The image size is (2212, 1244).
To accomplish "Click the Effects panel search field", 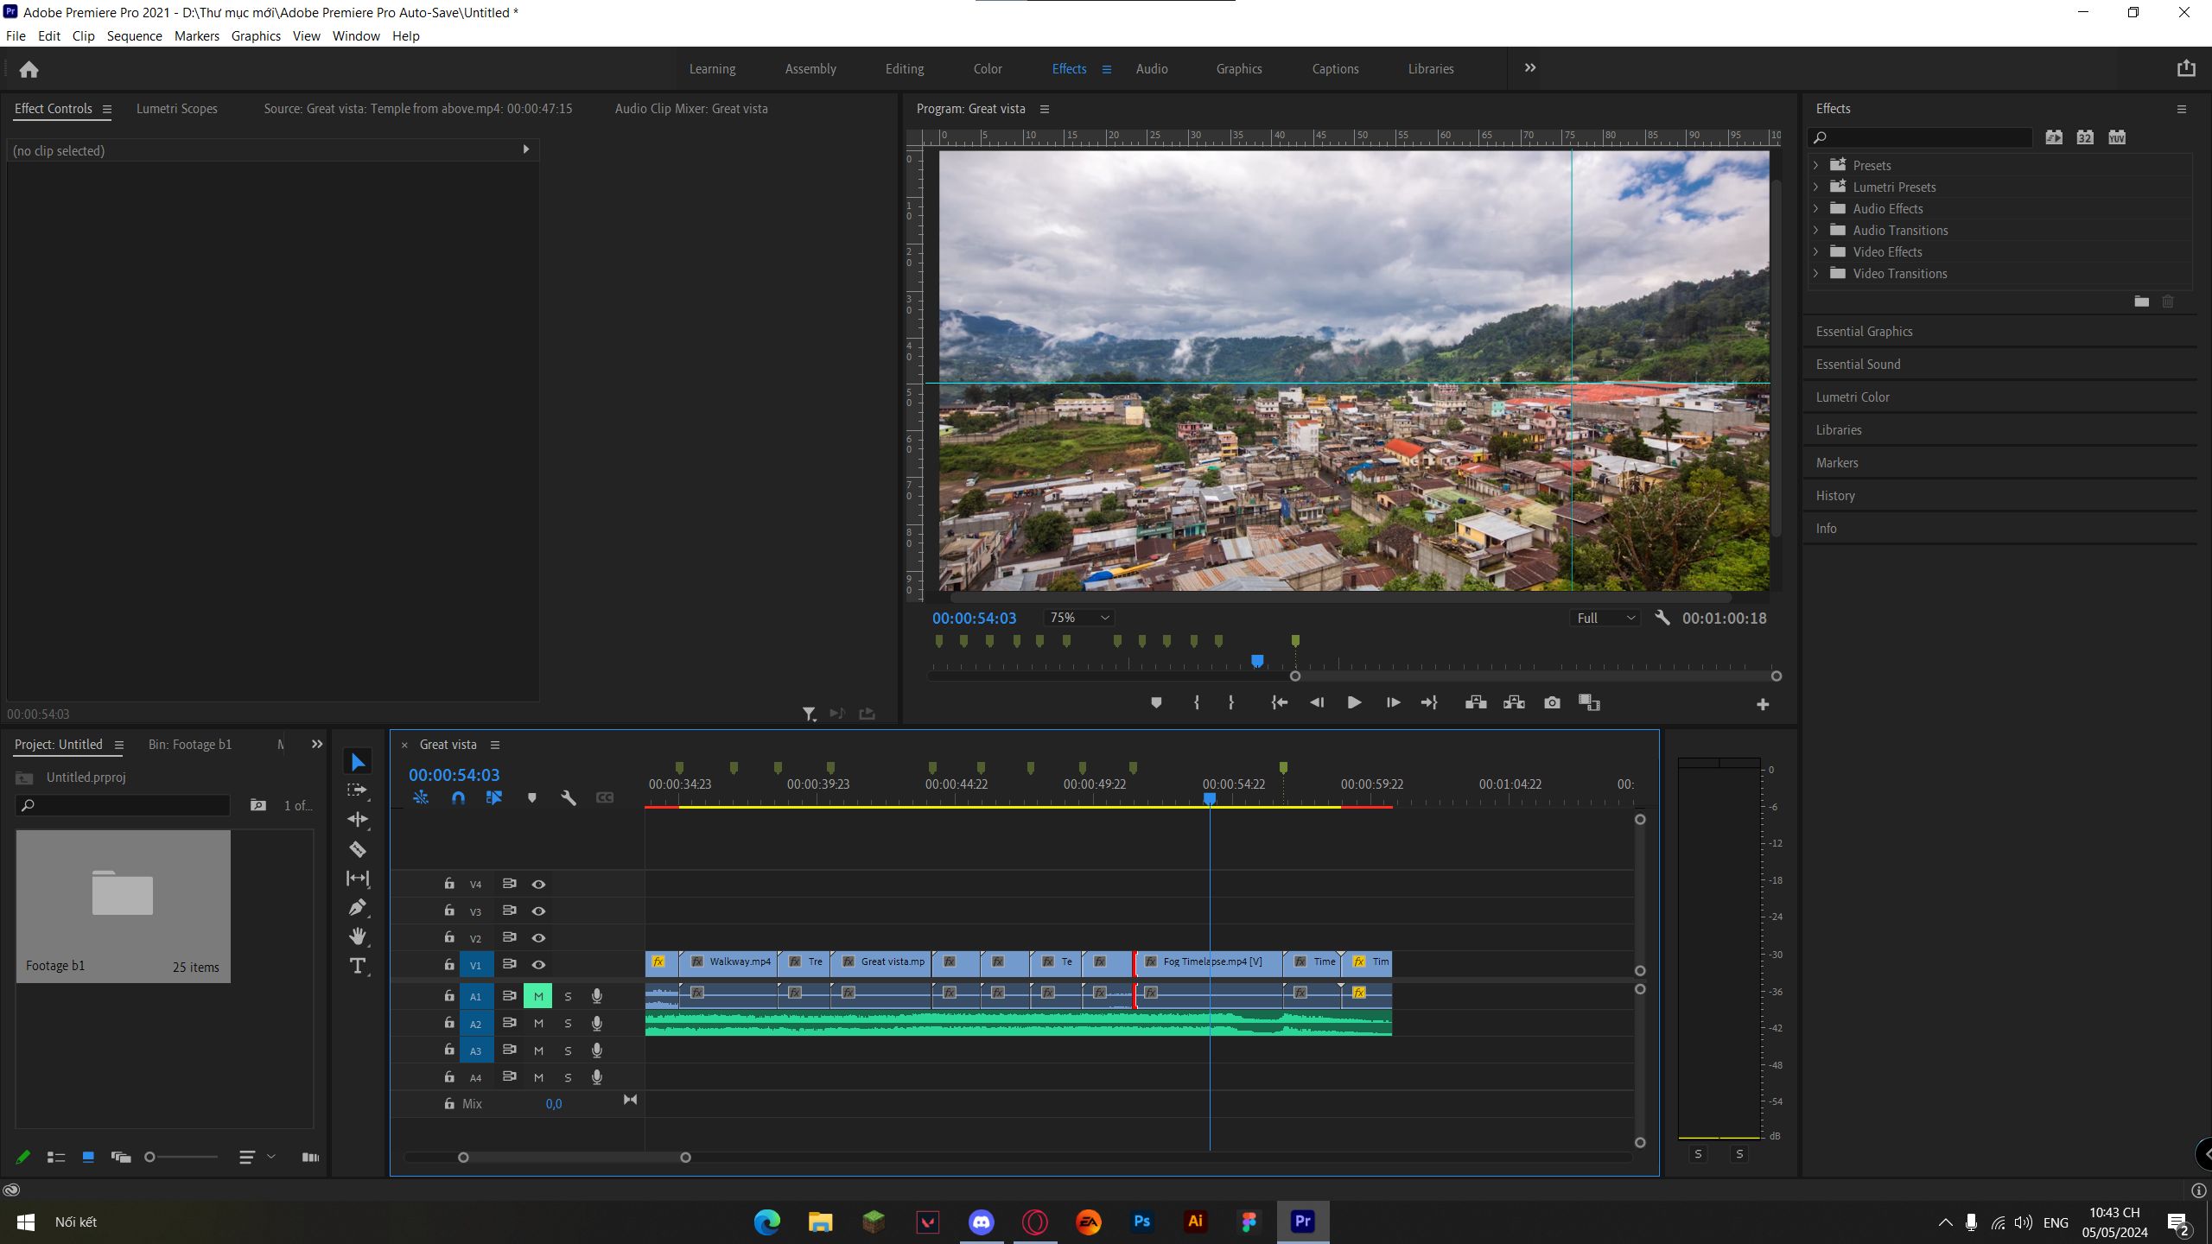I will coord(1920,137).
